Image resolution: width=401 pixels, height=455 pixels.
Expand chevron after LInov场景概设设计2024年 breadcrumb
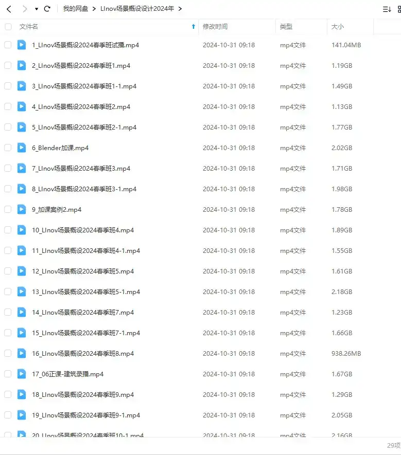point(180,9)
